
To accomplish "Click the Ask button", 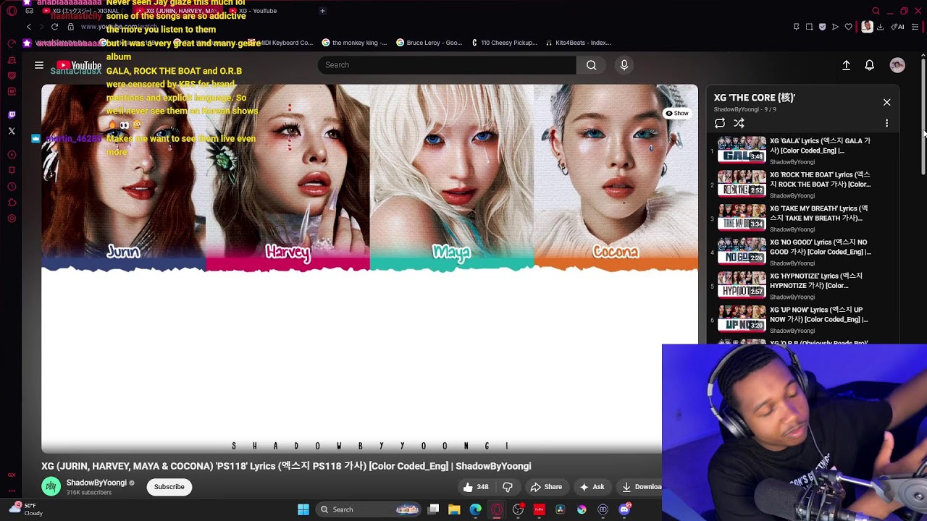I will pyautogui.click(x=592, y=487).
